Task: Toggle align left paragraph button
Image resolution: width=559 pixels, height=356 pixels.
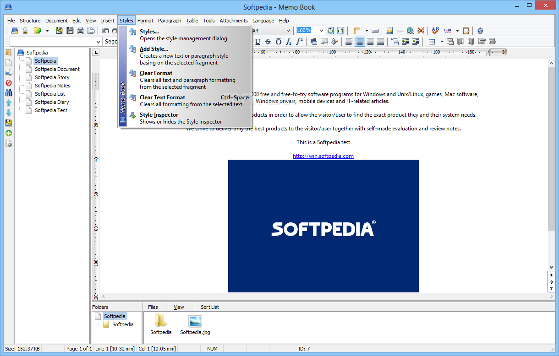Action: click(349, 42)
